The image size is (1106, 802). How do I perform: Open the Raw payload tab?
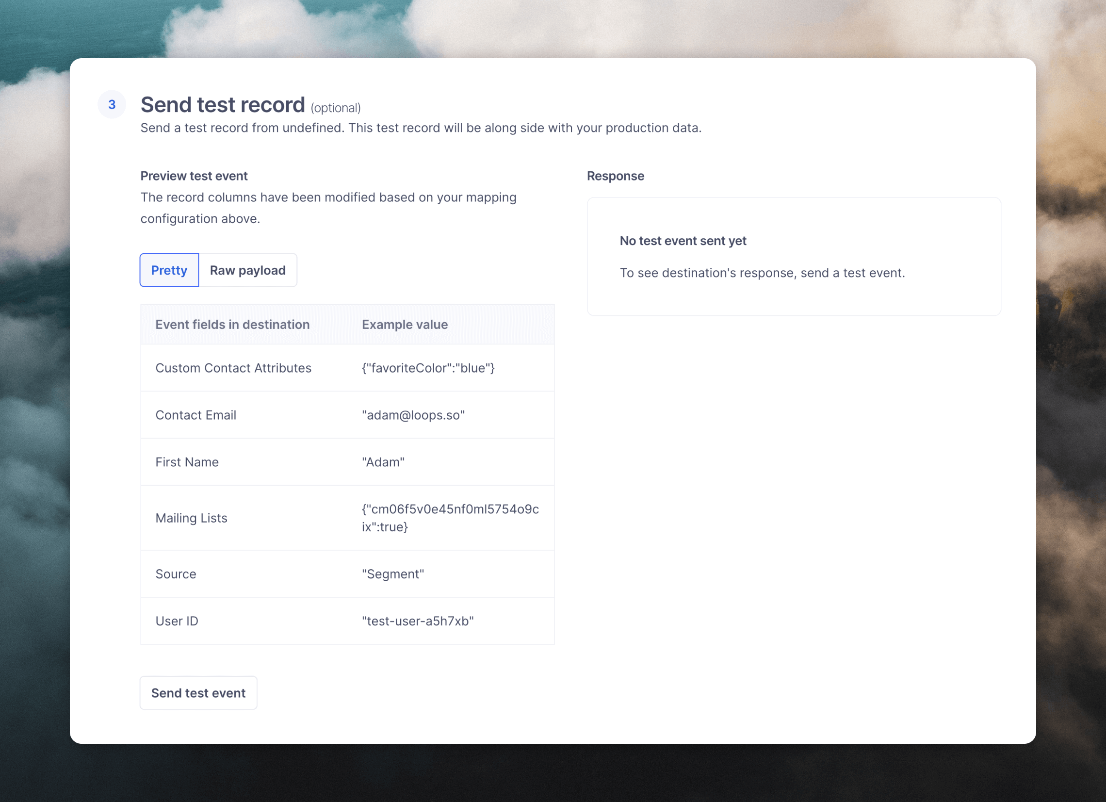click(x=248, y=270)
